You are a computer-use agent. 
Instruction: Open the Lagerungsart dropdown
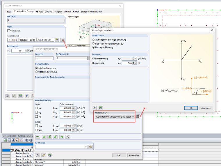coord(52,40)
